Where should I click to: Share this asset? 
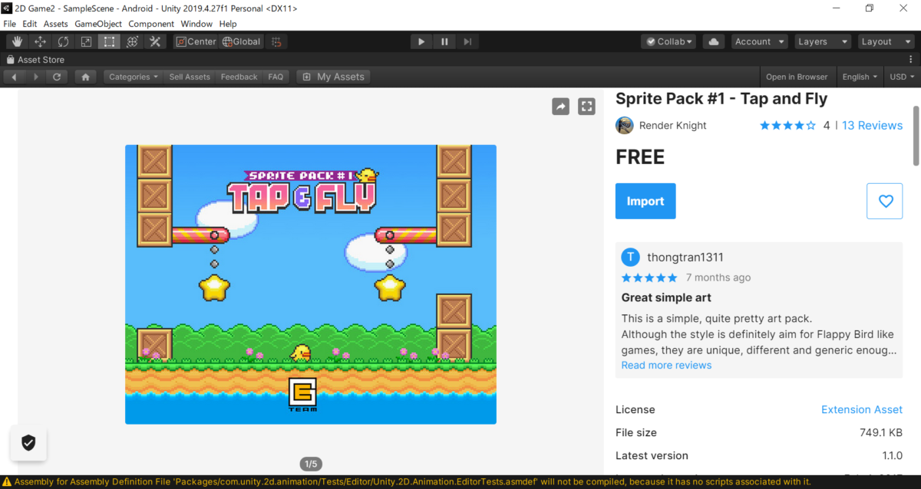tap(561, 107)
